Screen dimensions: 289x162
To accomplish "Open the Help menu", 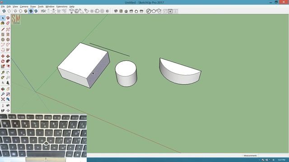I will pyautogui.click(x=72, y=6).
